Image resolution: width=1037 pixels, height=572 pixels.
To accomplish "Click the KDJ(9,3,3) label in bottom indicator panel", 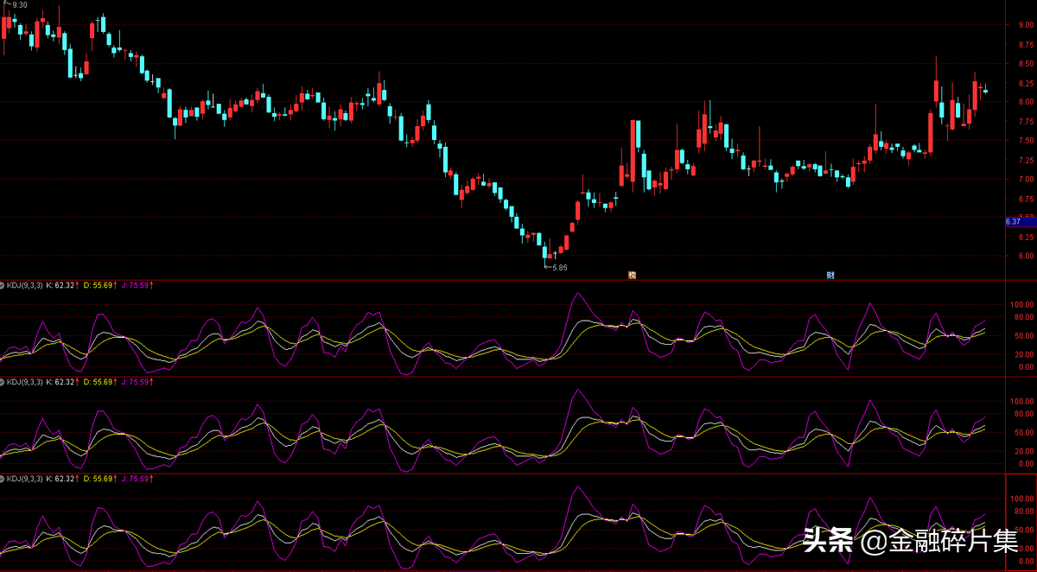I will 24,478.
